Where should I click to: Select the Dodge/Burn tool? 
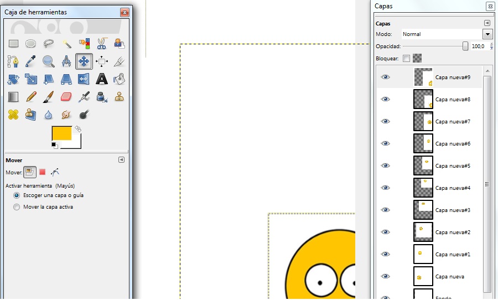click(x=84, y=115)
